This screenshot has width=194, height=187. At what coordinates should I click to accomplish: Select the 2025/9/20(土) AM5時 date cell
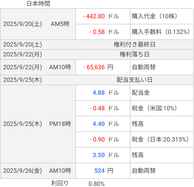pyautogui.click(x=38, y=24)
